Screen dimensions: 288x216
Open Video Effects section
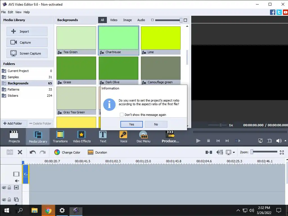point(82,137)
